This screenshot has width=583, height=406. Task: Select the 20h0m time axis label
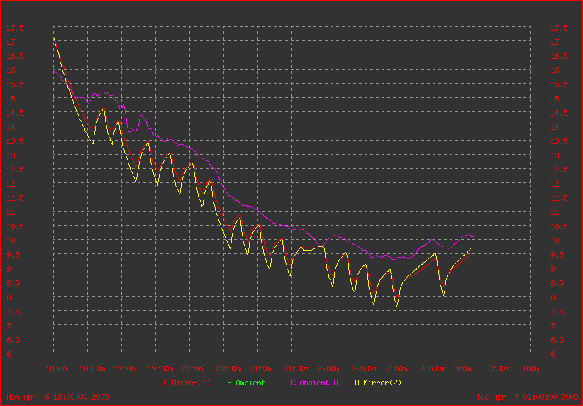click(192, 368)
